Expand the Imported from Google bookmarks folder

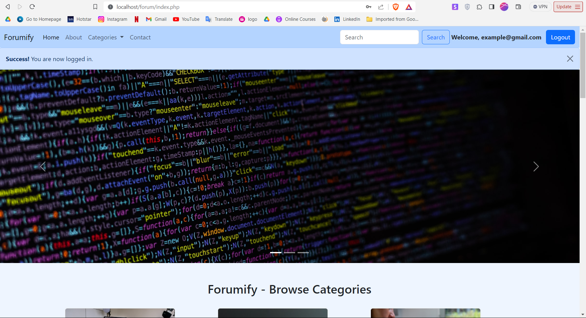point(393,19)
